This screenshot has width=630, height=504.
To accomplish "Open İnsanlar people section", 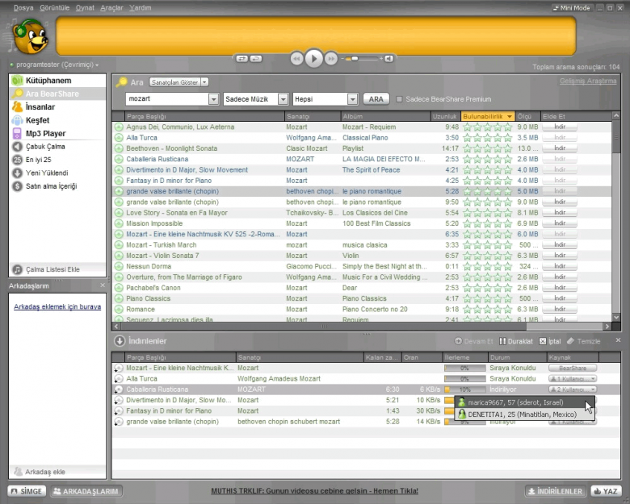I will click(57, 106).
